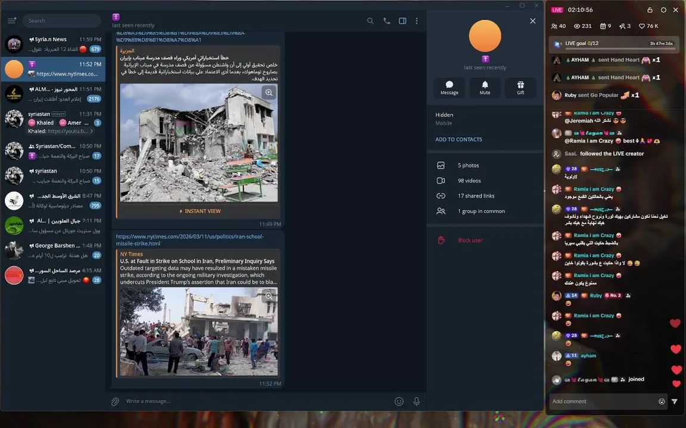Viewport: 686px width, 428px height.
Task: Click Ruby's username in LIVE chat
Action: 595,295
